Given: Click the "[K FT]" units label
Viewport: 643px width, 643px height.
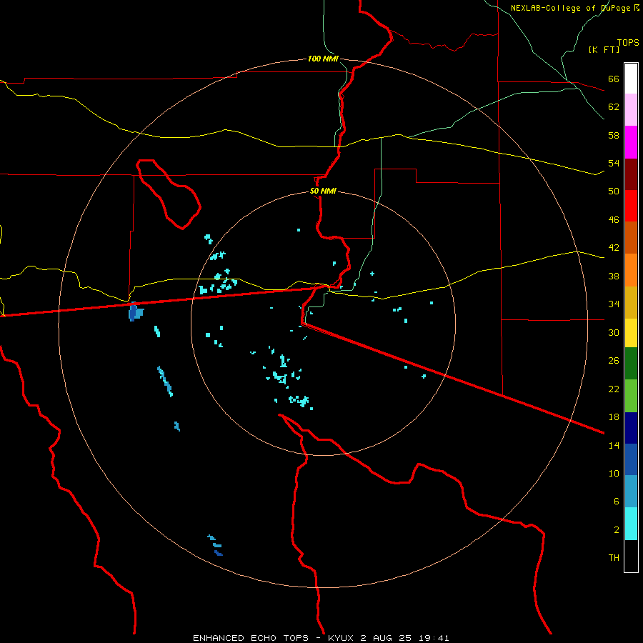Looking at the screenshot, I should 604,49.
